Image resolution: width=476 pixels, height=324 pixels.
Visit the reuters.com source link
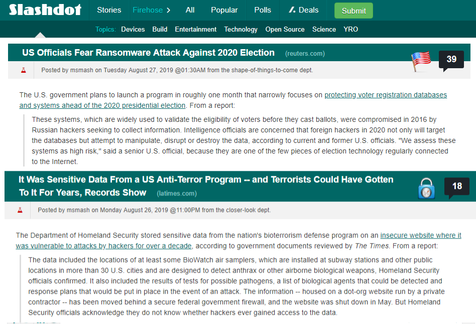[x=305, y=54]
